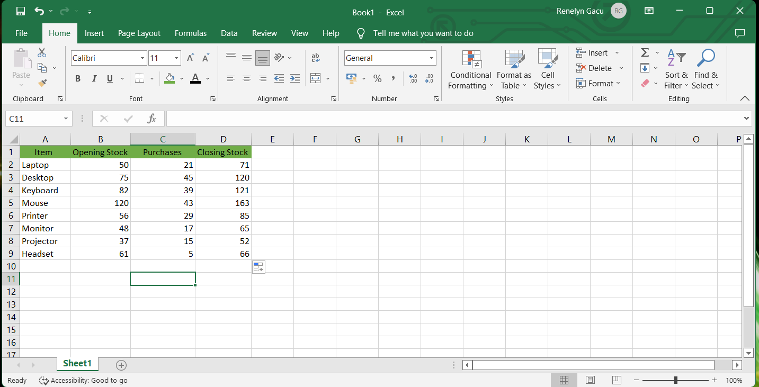Collapse the ribbon
Viewport: 759px width, 387px height.
point(745,98)
